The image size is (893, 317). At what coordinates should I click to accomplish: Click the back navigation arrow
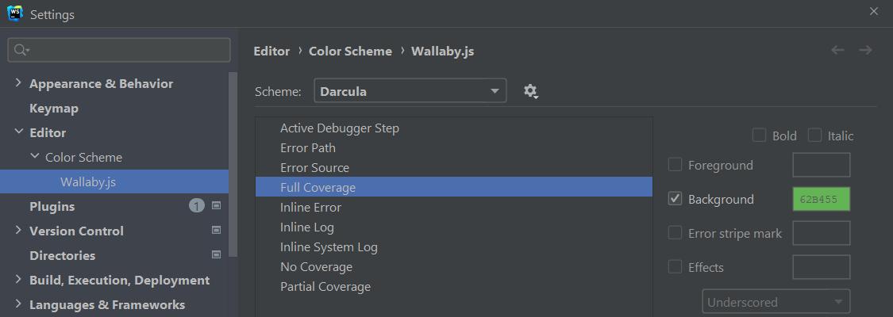[x=837, y=50]
